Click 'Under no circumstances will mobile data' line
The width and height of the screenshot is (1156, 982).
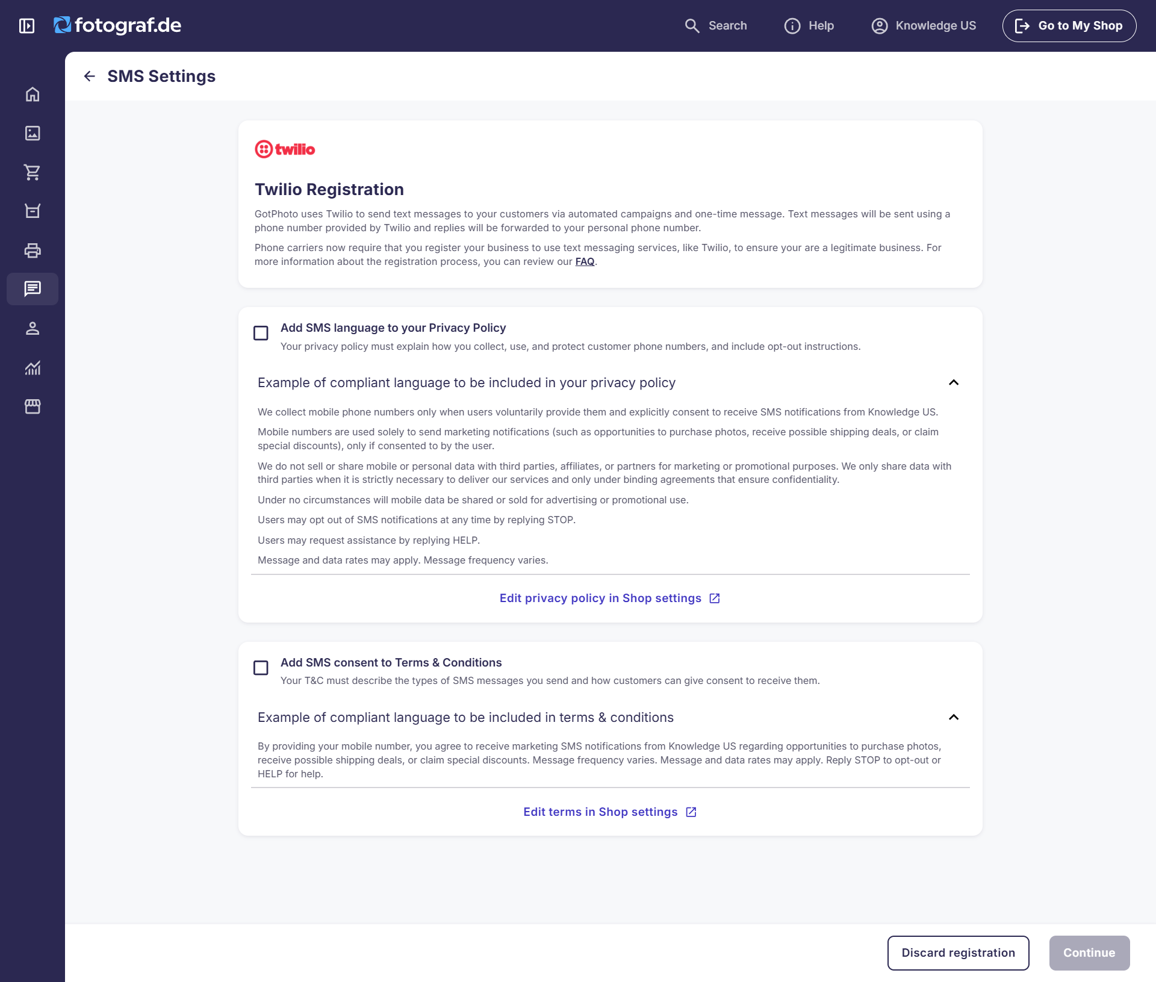tap(473, 500)
